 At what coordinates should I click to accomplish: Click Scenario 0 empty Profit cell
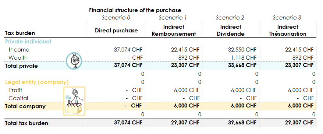(x=134, y=90)
